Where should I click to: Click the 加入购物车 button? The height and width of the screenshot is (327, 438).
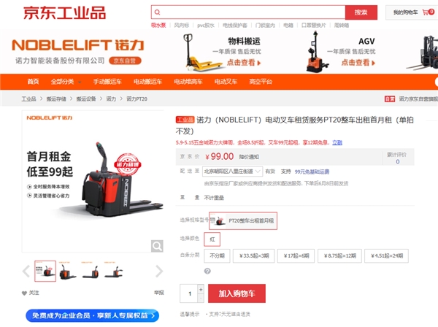pyautogui.click(x=237, y=293)
